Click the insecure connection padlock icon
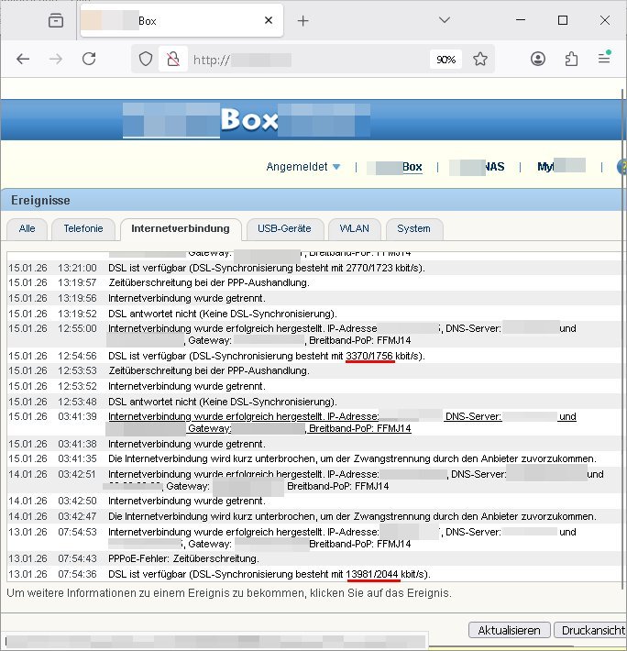627x651 pixels. [170, 60]
